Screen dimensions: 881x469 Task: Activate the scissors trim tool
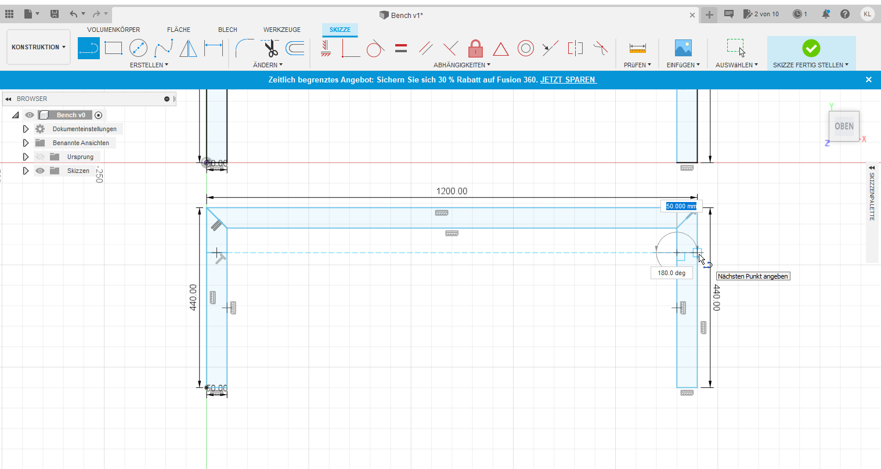(x=270, y=48)
